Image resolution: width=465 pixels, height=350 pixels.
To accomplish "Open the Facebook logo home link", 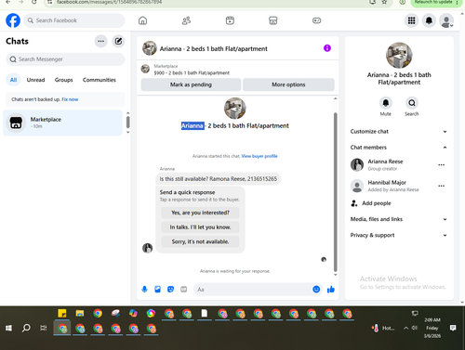I will [x=13, y=20].
